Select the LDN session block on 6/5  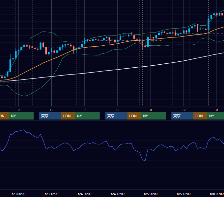200,116
